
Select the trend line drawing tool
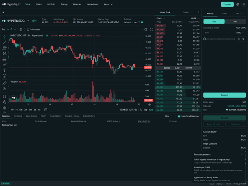pos(4,42)
